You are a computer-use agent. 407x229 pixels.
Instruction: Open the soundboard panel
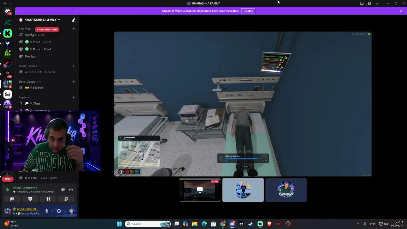[66, 199]
